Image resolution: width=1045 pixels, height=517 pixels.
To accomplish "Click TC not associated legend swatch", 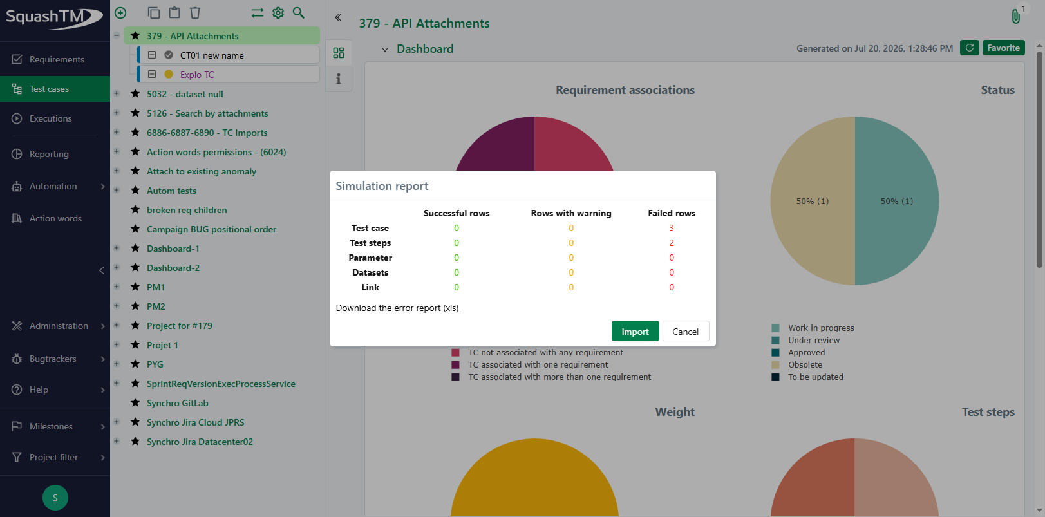I will click(x=455, y=353).
